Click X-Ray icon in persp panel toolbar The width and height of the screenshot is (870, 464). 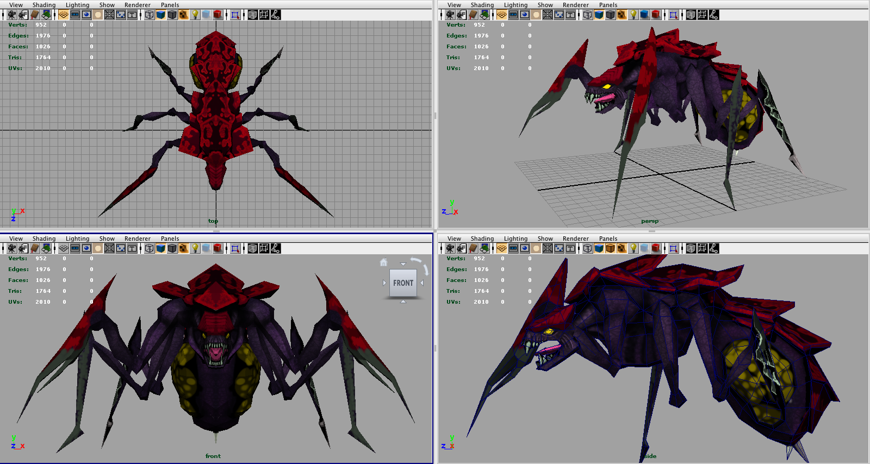[691, 15]
